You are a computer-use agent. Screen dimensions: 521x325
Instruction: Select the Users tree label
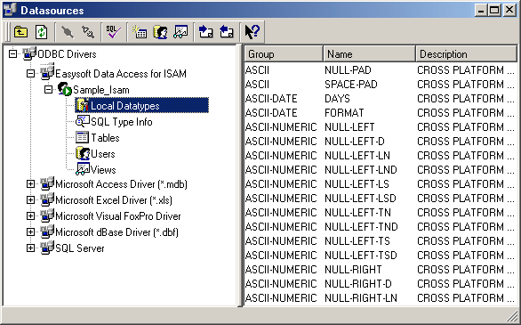pos(102,154)
